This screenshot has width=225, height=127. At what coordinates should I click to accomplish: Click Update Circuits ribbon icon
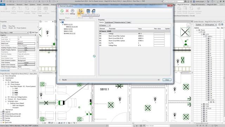coord(179,10)
